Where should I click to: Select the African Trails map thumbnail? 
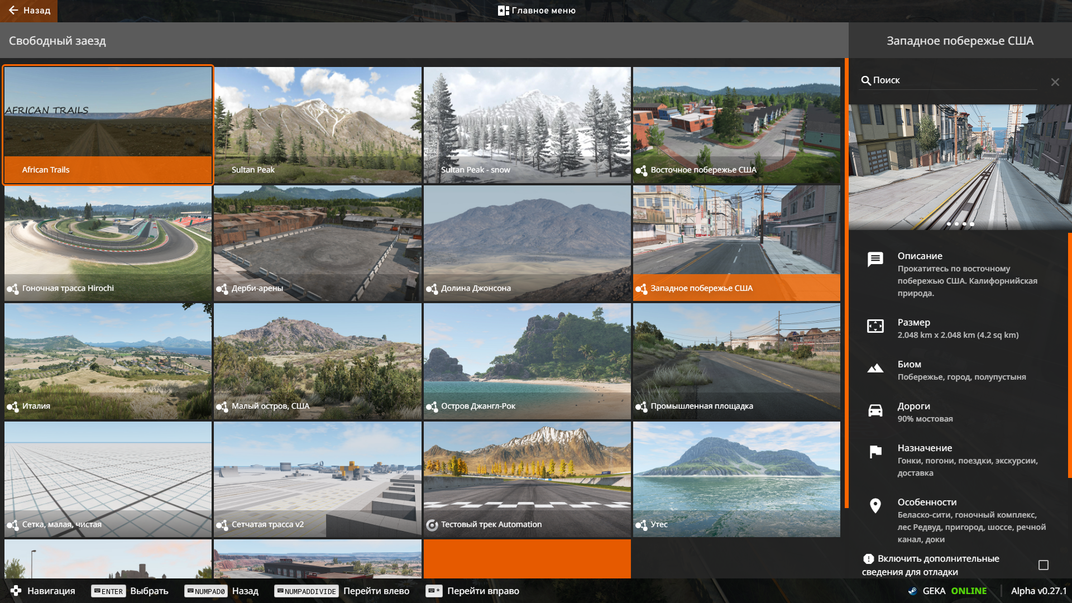tap(108, 125)
